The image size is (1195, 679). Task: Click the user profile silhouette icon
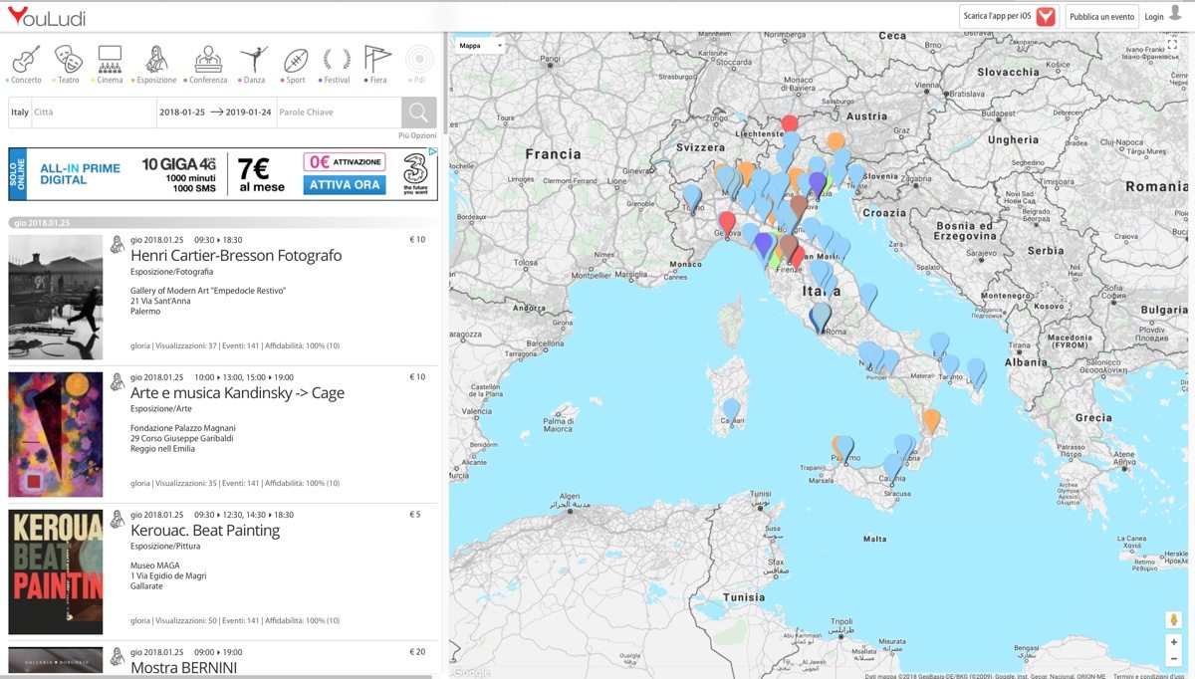1176,13
